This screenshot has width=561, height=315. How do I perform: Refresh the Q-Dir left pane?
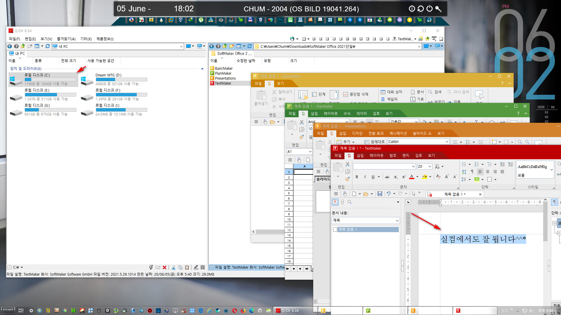pos(48,46)
